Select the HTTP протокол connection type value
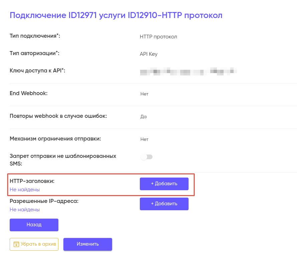Viewport: 297px width, 262px height. coord(158,37)
